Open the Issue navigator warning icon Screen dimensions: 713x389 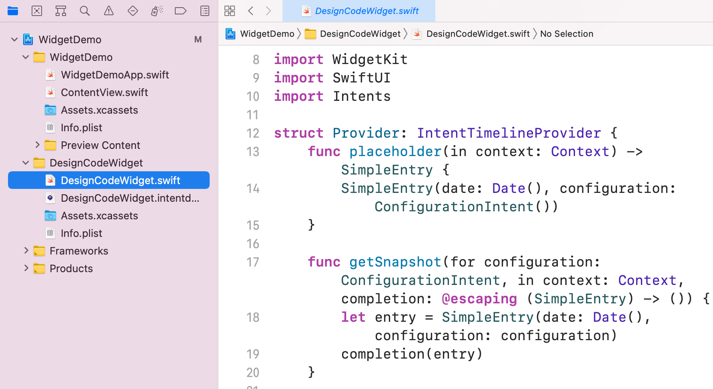click(x=109, y=11)
